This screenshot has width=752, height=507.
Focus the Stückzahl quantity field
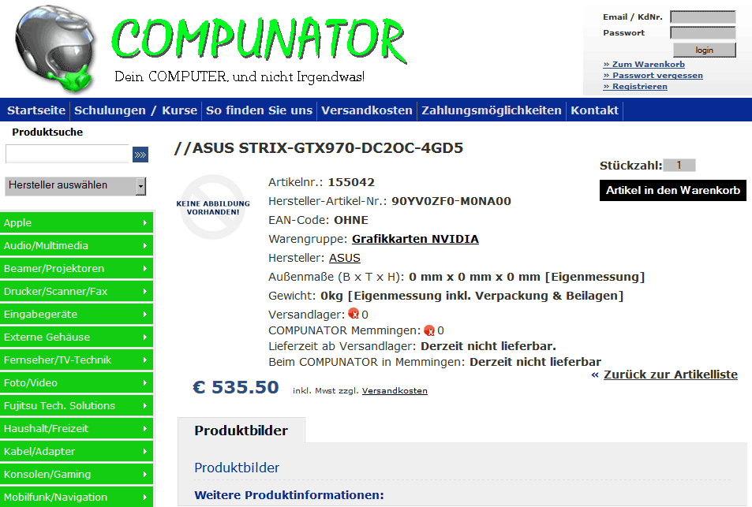pyautogui.click(x=679, y=166)
